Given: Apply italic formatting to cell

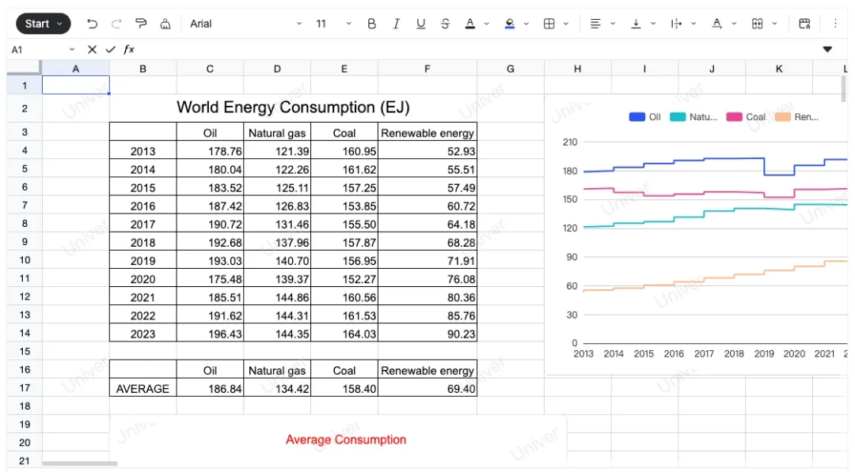Looking at the screenshot, I should coord(396,24).
